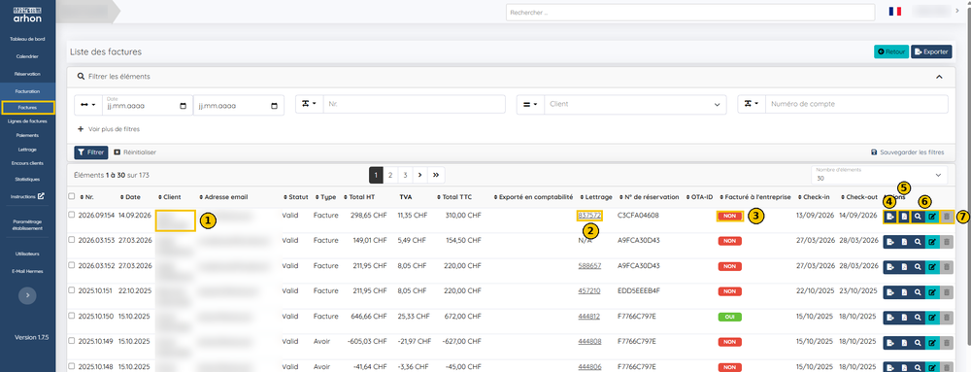971x372 pixels.
Task: Edit invoice 2026.03.153 with the pencil icon
Action: click(x=932, y=242)
